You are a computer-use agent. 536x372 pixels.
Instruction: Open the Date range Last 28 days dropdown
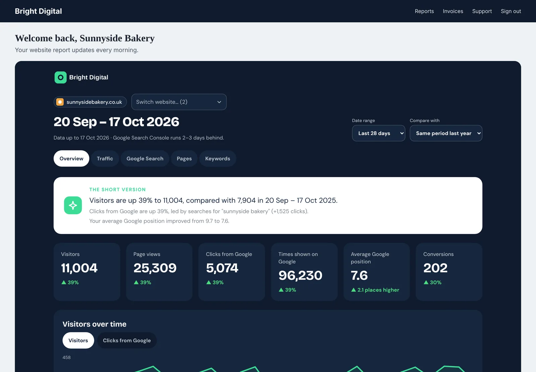point(379,133)
